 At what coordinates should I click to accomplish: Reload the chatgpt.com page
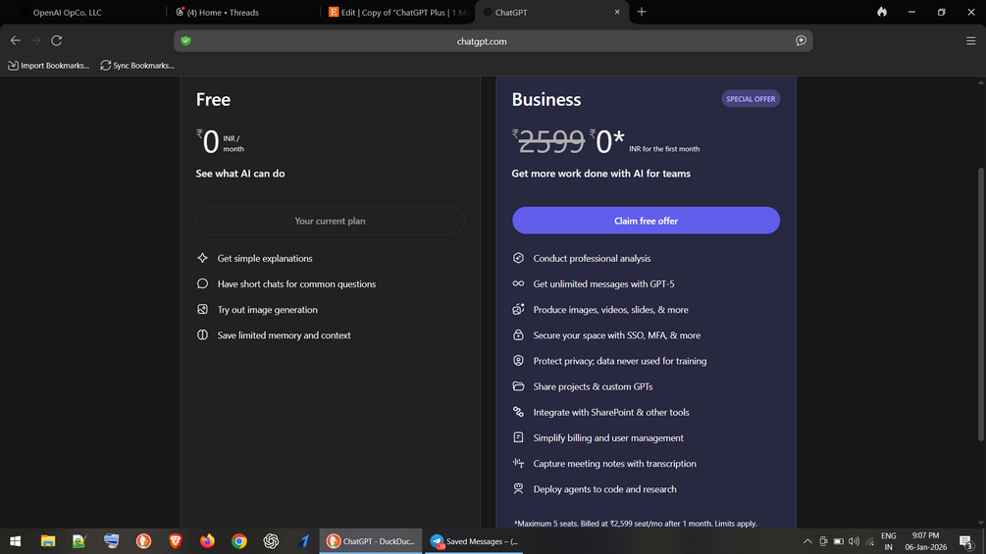tap(57, 40)
